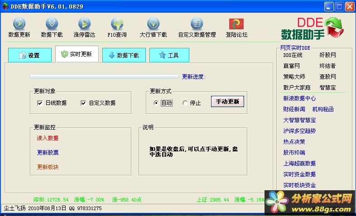Click the red 读入数据 status text

48,138
